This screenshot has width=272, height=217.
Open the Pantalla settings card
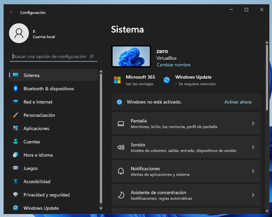(x=186, y=123)
